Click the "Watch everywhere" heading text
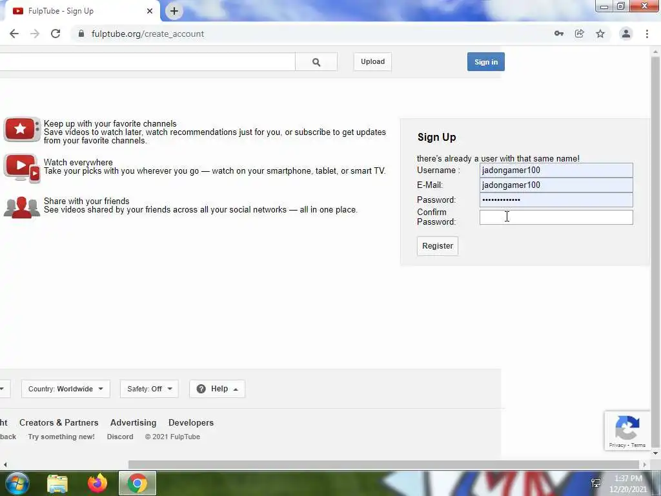Screen dimensions: 661x496 (78, 162)
